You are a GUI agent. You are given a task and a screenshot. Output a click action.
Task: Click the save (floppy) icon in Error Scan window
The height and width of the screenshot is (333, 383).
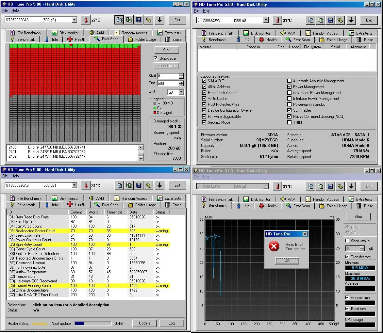click(139, 20)
